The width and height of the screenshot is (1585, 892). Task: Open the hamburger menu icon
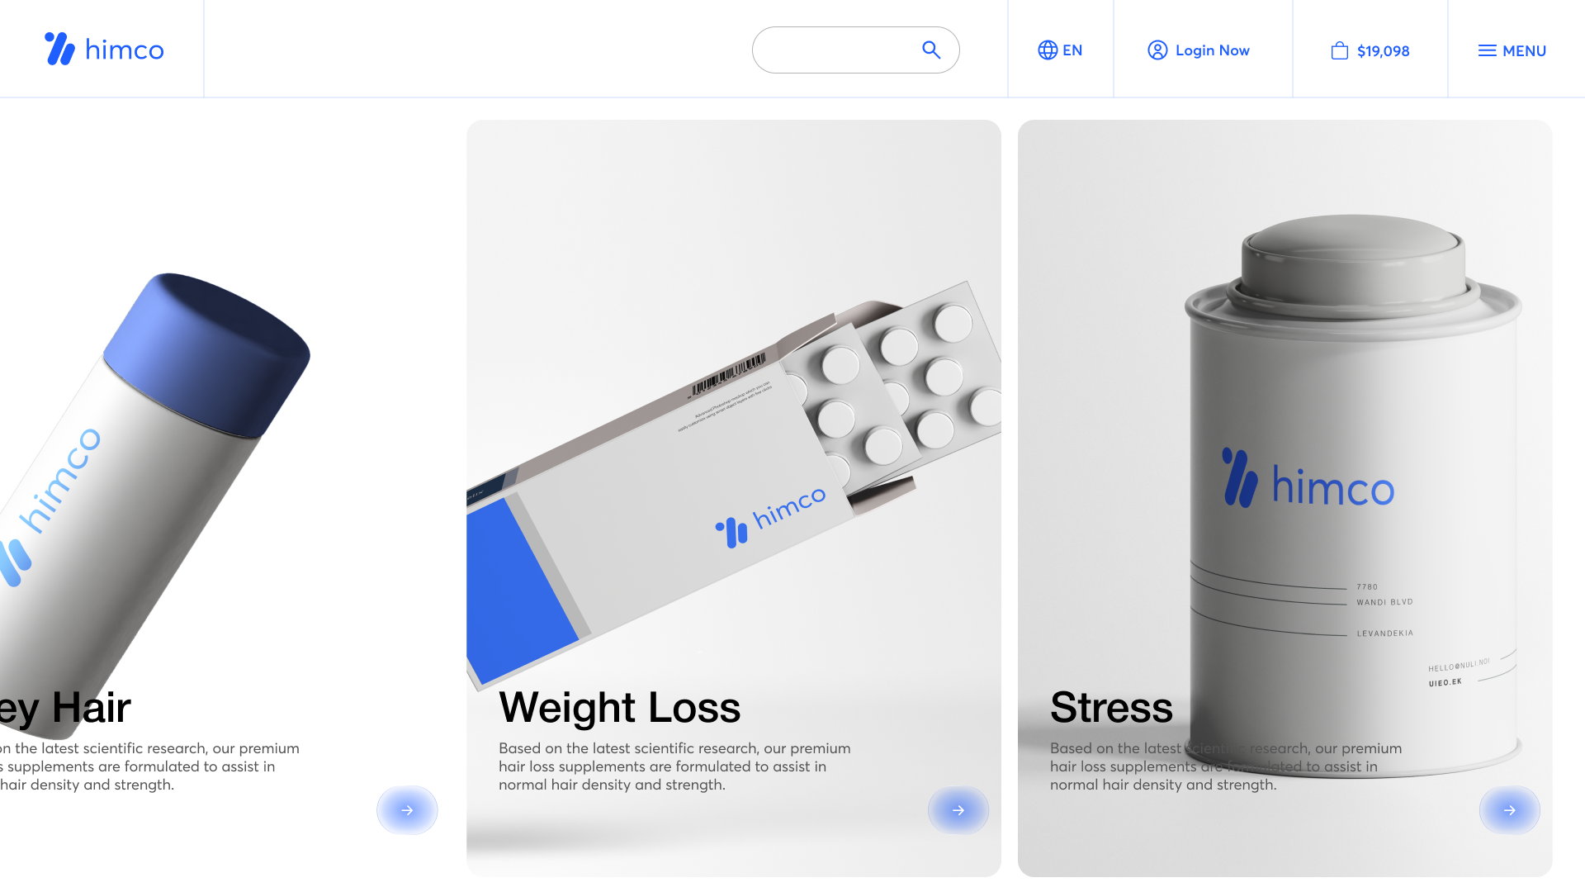(1487, 50)
